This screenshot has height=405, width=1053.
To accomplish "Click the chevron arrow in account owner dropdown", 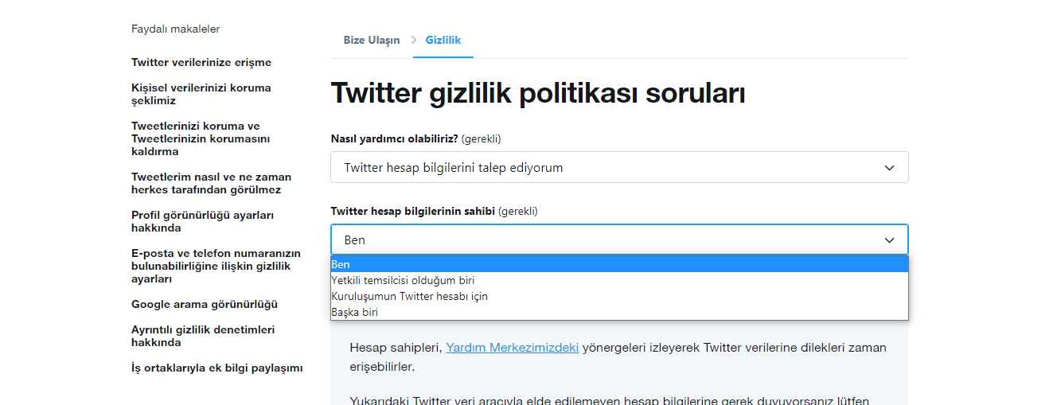I will click(889, 240).
